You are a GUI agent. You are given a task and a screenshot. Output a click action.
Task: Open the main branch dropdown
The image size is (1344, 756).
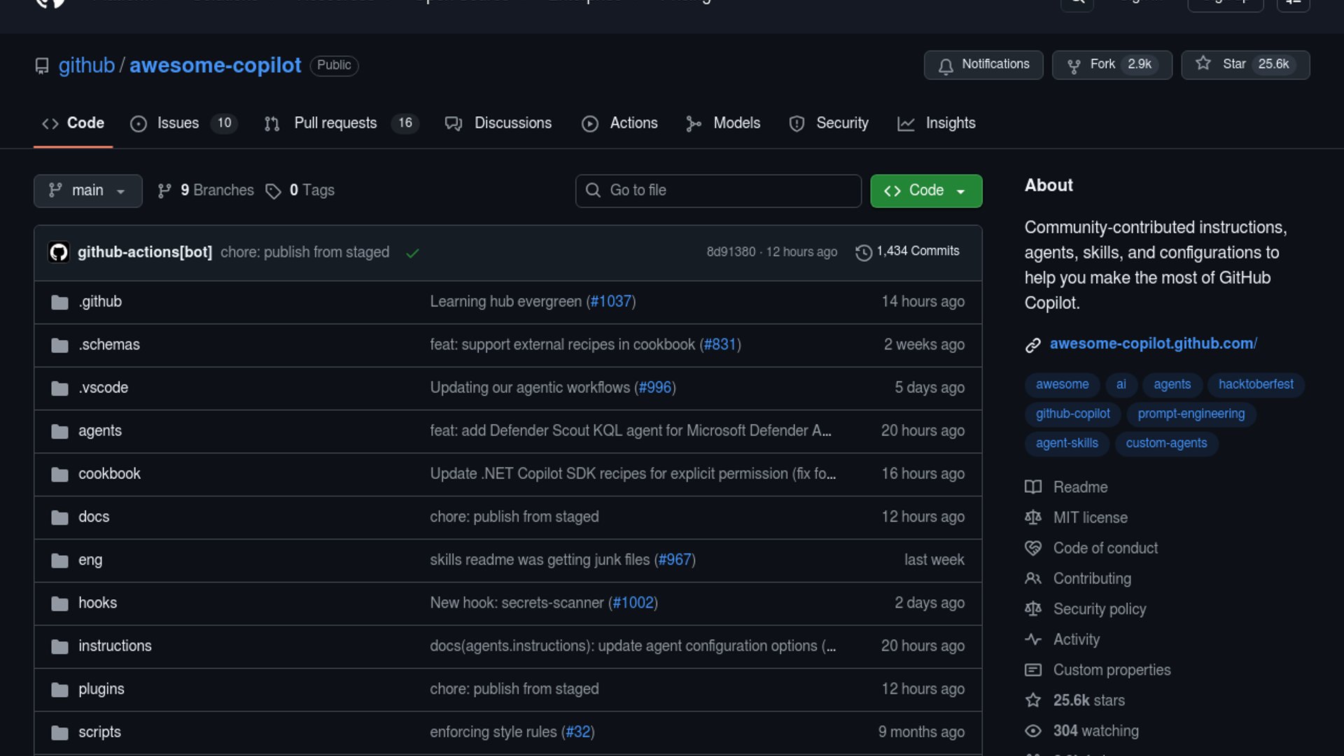pyautogui.click(x=87, y=190)
